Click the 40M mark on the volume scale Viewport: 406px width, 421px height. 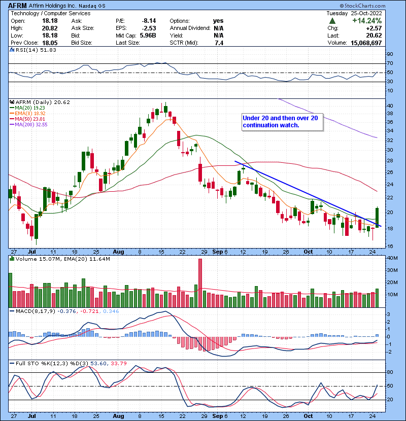tap(393, 258)
